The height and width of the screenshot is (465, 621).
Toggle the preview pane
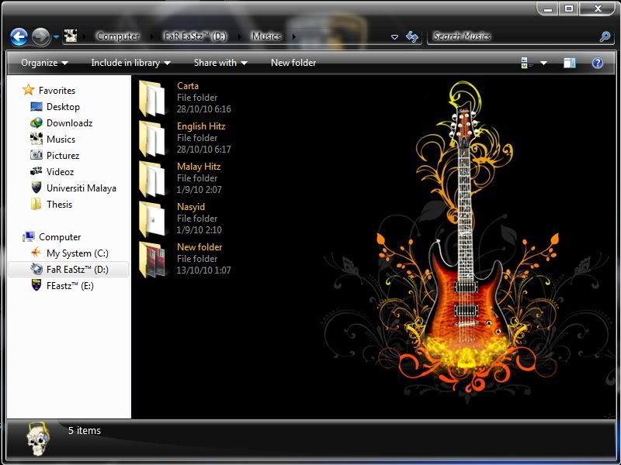point(570,63)
